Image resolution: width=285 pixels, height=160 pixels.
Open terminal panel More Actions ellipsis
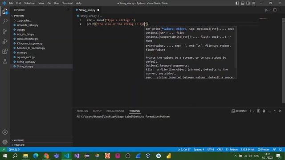pyautogui.click(x=269, y=111)
